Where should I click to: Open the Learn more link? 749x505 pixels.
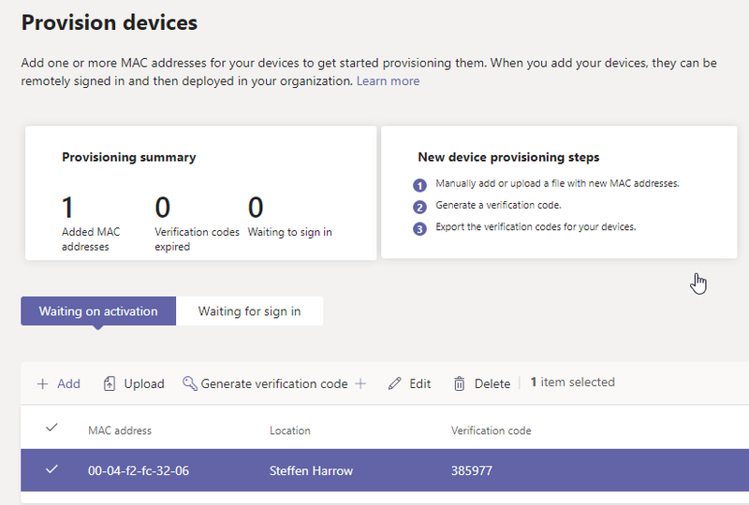[388, 81]
